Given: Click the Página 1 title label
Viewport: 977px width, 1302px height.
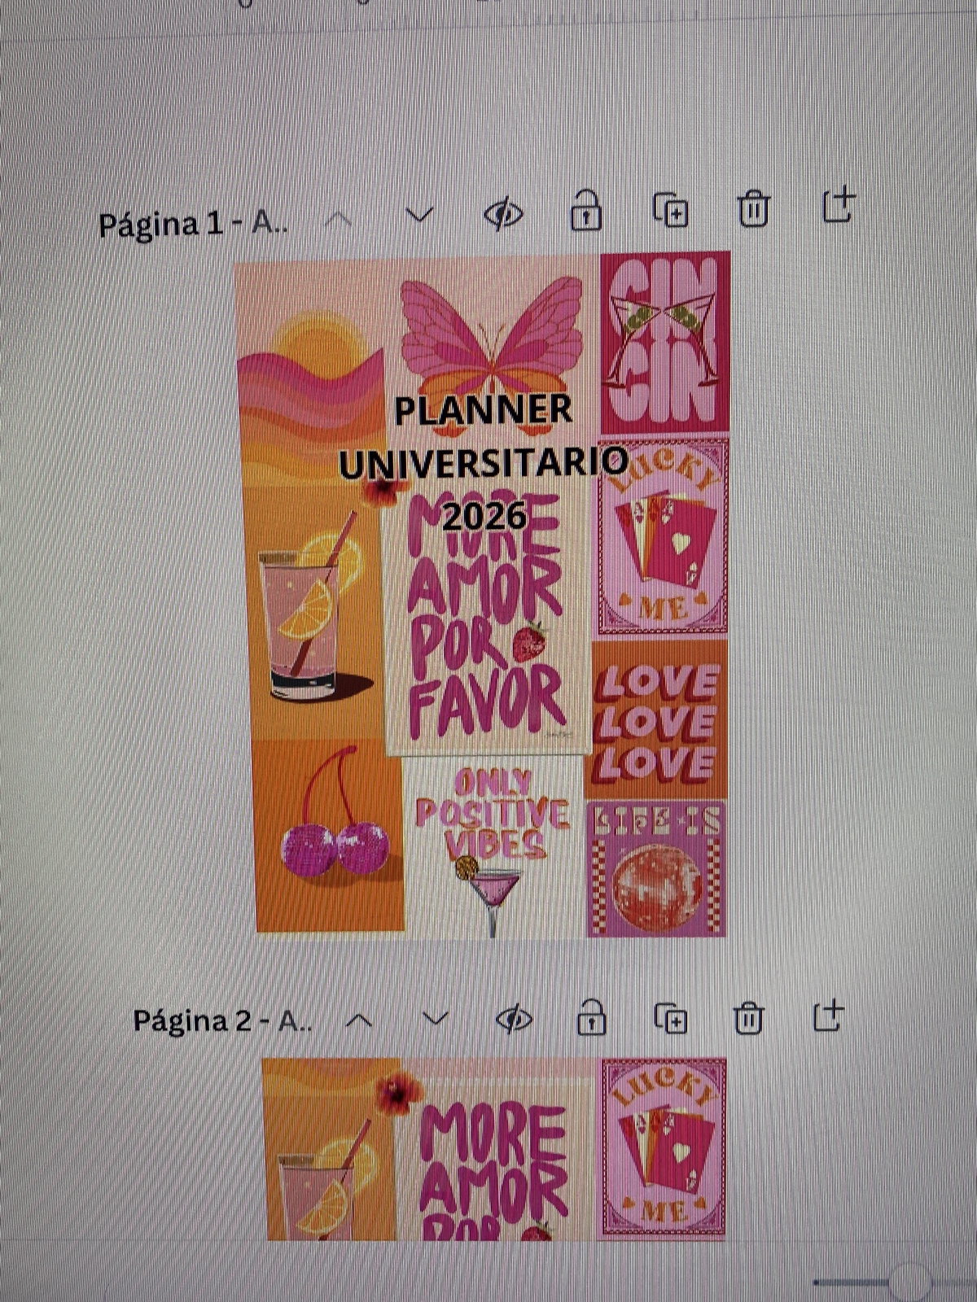Looking at the screenshot, I should coord(192,224).
